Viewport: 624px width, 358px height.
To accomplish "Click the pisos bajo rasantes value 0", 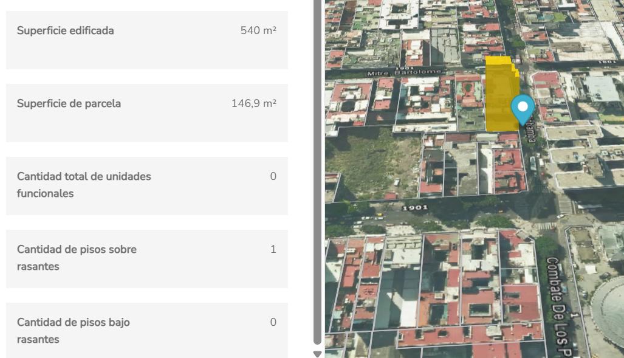I will coord(273,322).
